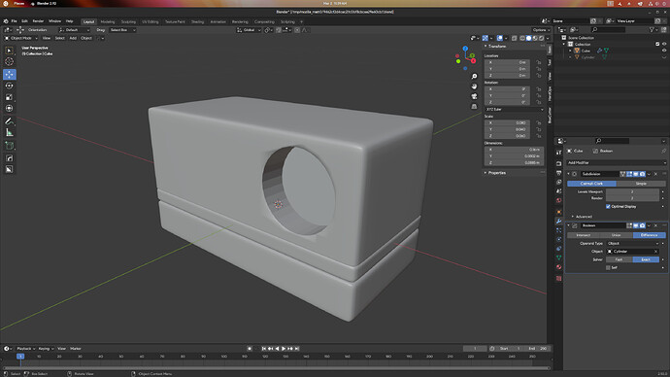The width and height of the screenshot is (670, 377).
Task: Switch perspective/orthographic grid icon
Action: tap(474, 107)
